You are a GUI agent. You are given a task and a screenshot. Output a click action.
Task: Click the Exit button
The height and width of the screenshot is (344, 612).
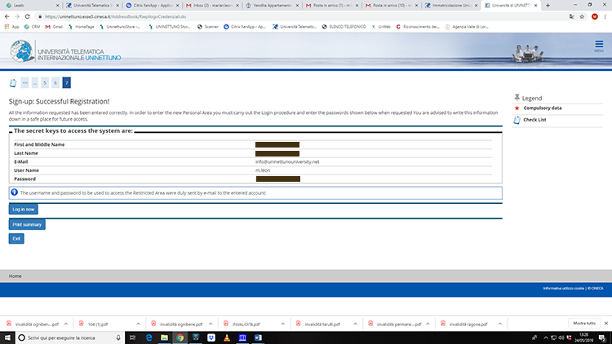pyautogui.click(x=16, y=239)
